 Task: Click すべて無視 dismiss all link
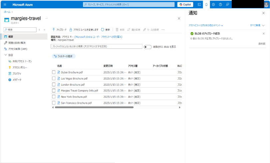[x=255, y=26]
